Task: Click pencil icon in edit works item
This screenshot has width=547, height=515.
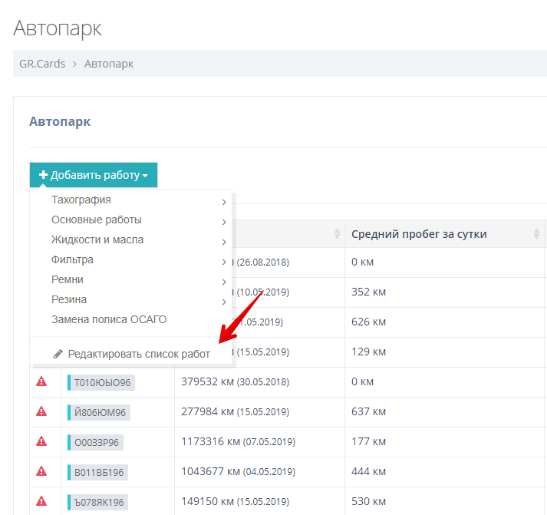Action: click(x=58, y=355)
